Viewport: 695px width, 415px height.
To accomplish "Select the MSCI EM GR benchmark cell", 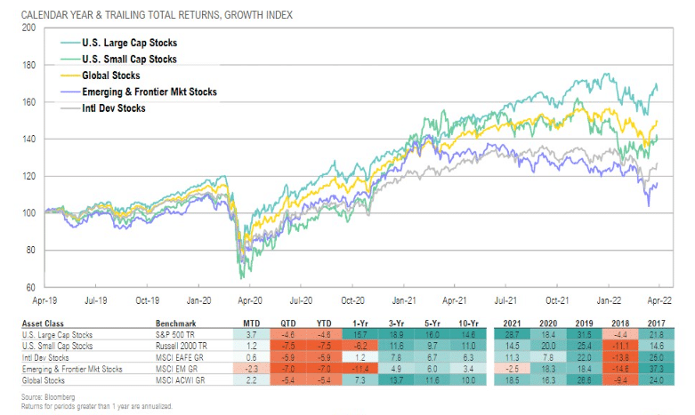I will click(x=176, y=369).
